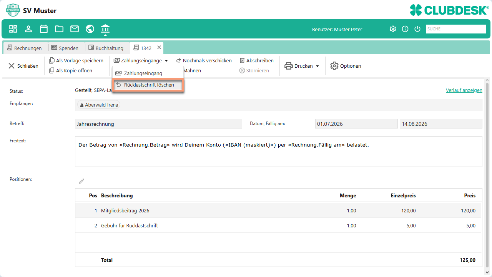This screenshot has width=492, height=277.
Task: Click Nochmals verschicken
Action: (204, 60)
